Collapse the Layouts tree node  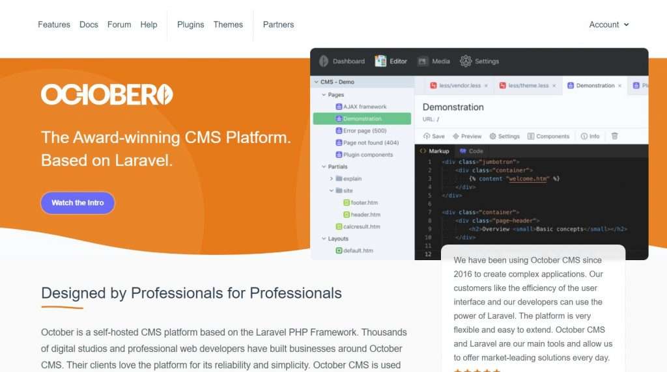[x=324, y=239]
